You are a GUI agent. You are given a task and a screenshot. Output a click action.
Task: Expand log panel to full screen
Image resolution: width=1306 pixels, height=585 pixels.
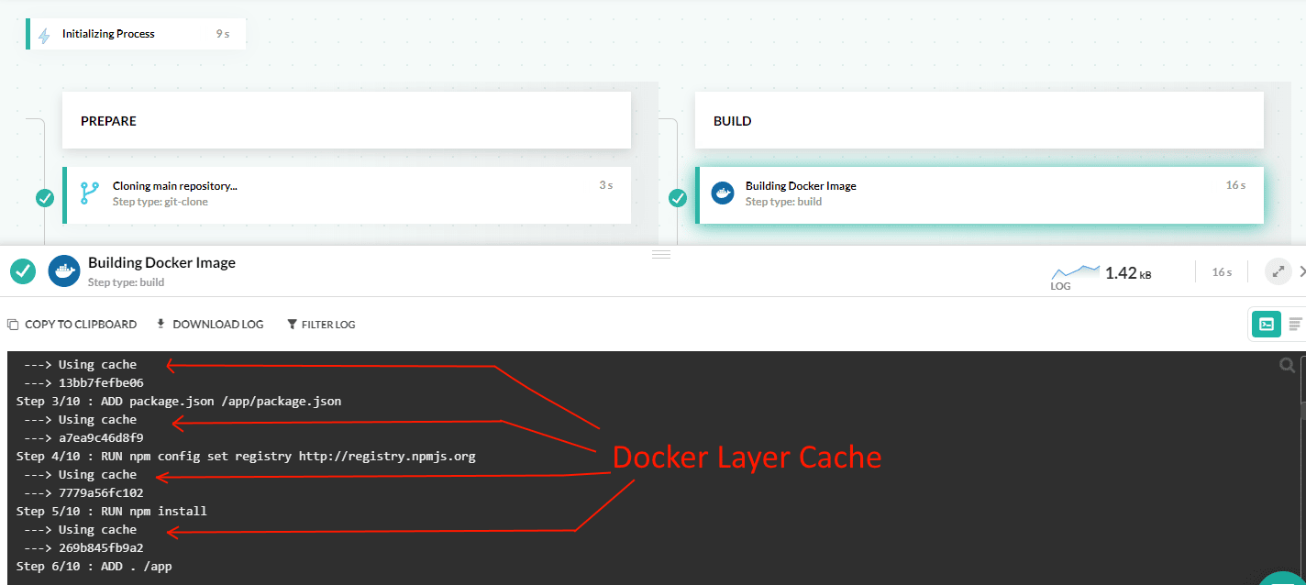click(1278, 271)
